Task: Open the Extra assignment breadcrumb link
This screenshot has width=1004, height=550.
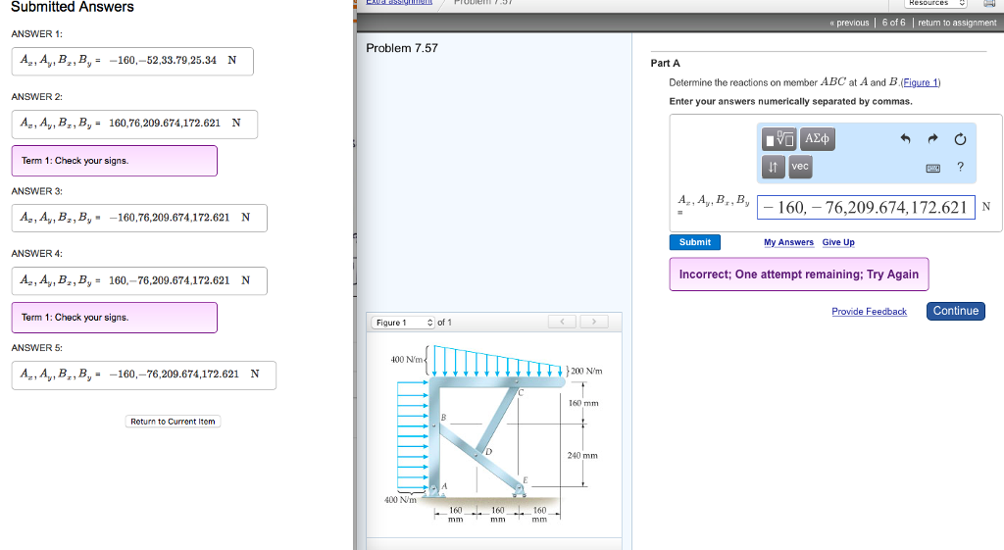Action: [399, 3]
